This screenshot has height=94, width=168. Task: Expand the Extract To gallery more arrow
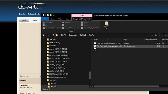[x=101, y=28]
